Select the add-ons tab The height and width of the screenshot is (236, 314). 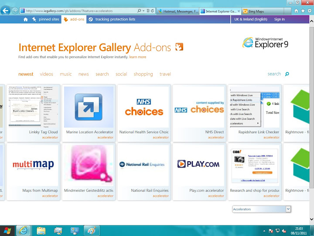74,20
